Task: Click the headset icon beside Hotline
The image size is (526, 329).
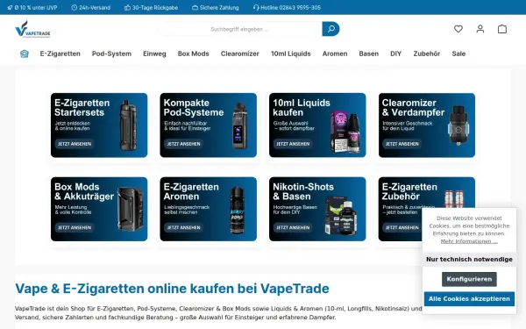Action: [x=256, y=7]
